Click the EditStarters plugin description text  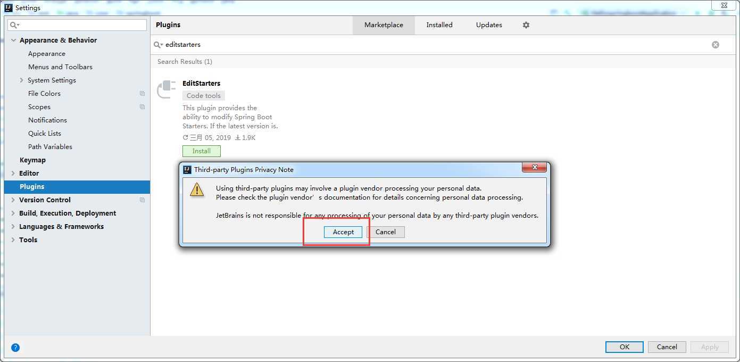pos(230,117)
